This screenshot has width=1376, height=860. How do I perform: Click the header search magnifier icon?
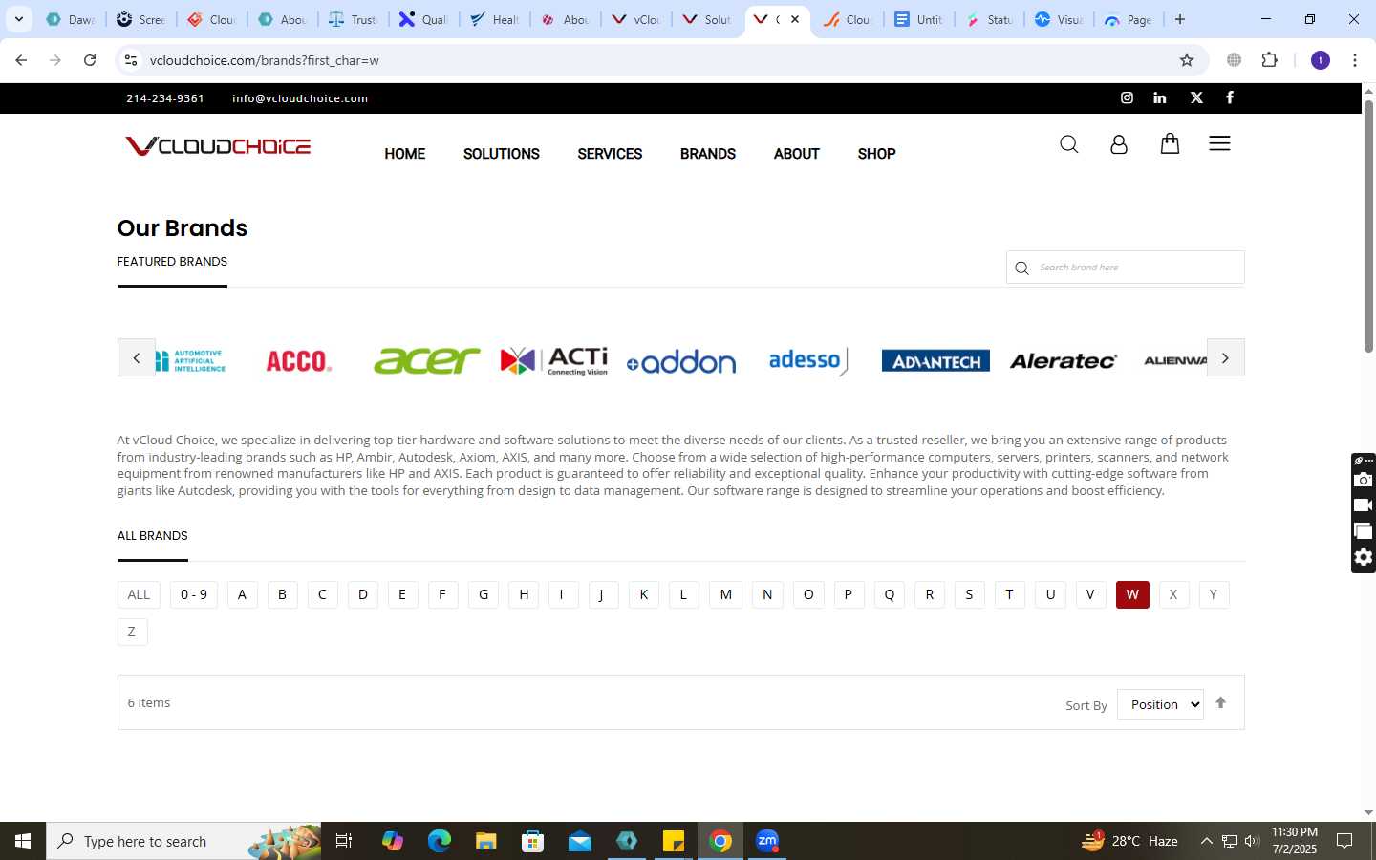pyautogui.click(x=1069, y=144)
